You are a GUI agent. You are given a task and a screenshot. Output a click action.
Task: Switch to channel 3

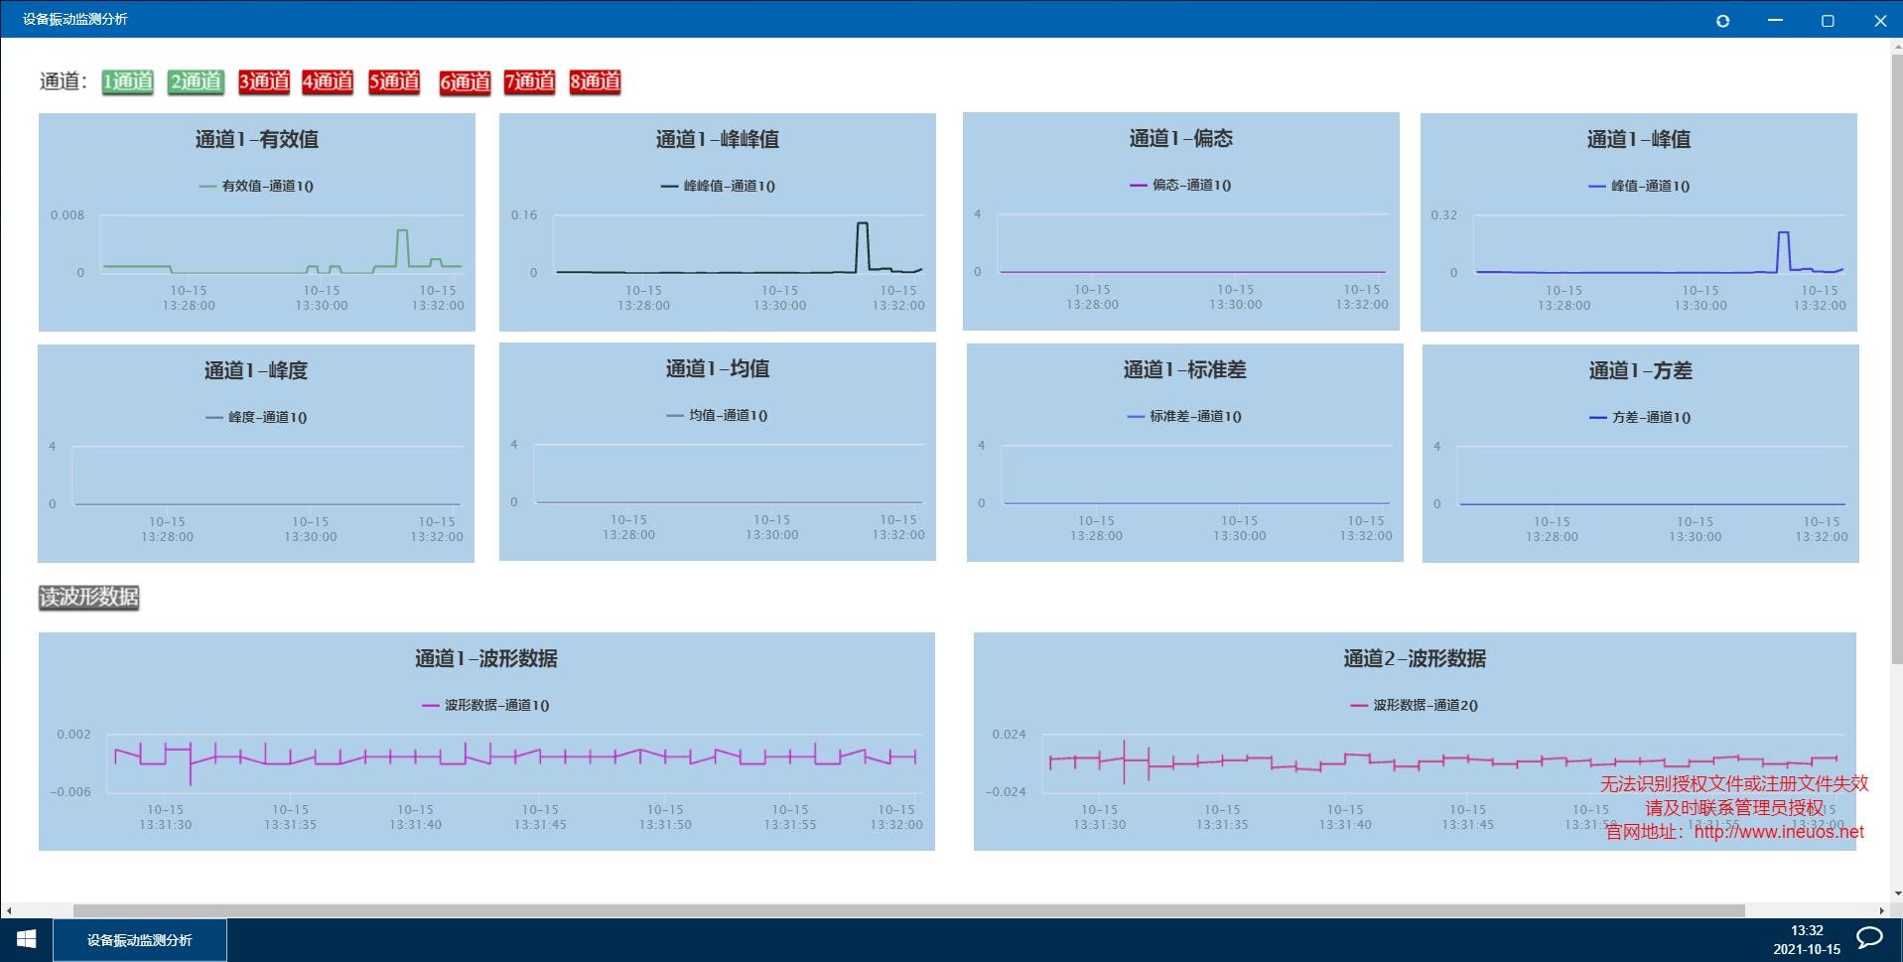264,81
